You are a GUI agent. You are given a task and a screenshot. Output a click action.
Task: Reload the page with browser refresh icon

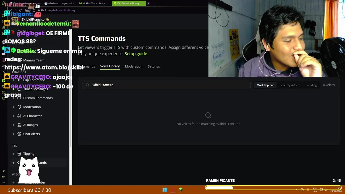click(x=20, y=10)
